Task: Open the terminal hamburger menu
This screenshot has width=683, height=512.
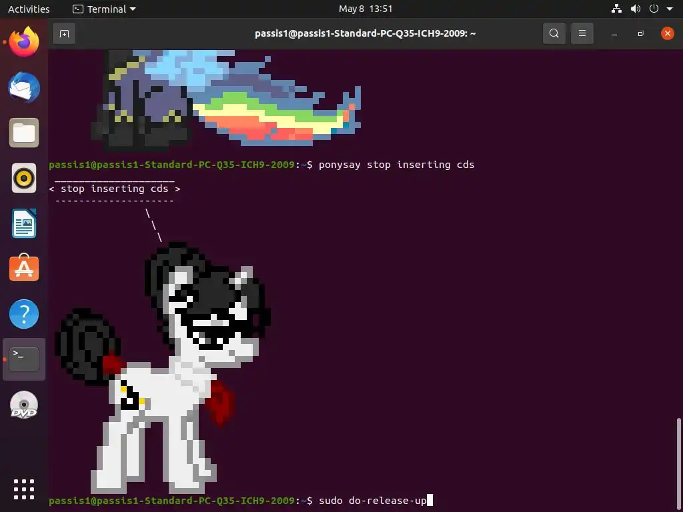Action: pos(582,33)
